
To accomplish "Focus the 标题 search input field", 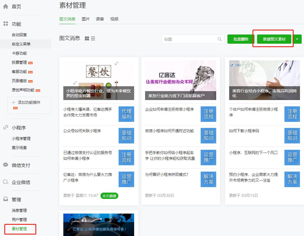I will pos(193,39).
